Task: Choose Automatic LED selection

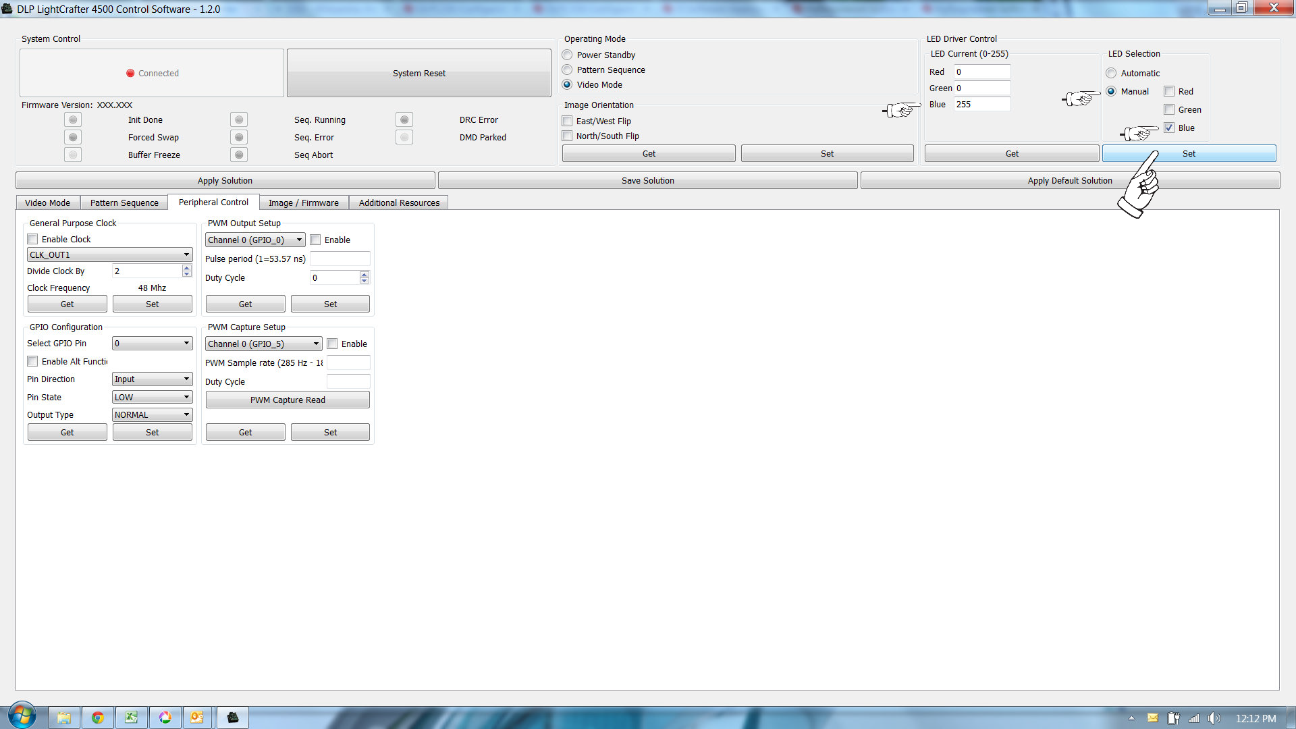Action: point(1111,73)
